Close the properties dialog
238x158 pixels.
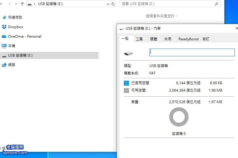pos(236,28)
